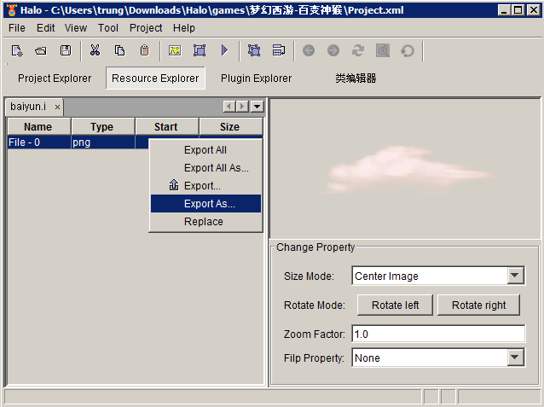The width and height of the screenshot is (544, 407).
Task: Click the greyed Undo rotate icon
Action: [408, 50]
